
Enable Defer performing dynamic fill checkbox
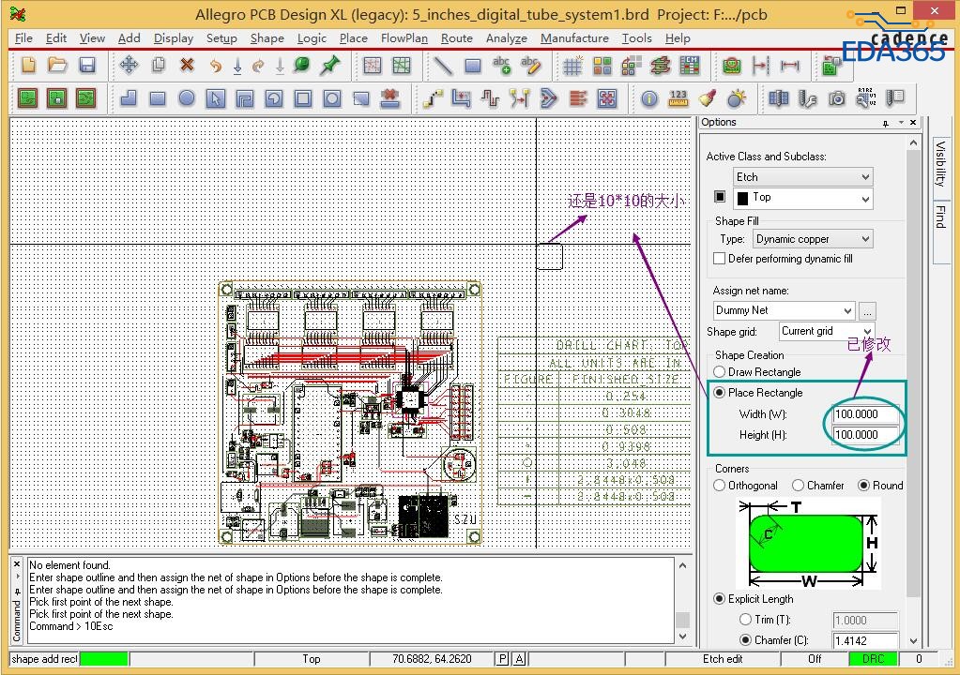click(x=720, y=259)
